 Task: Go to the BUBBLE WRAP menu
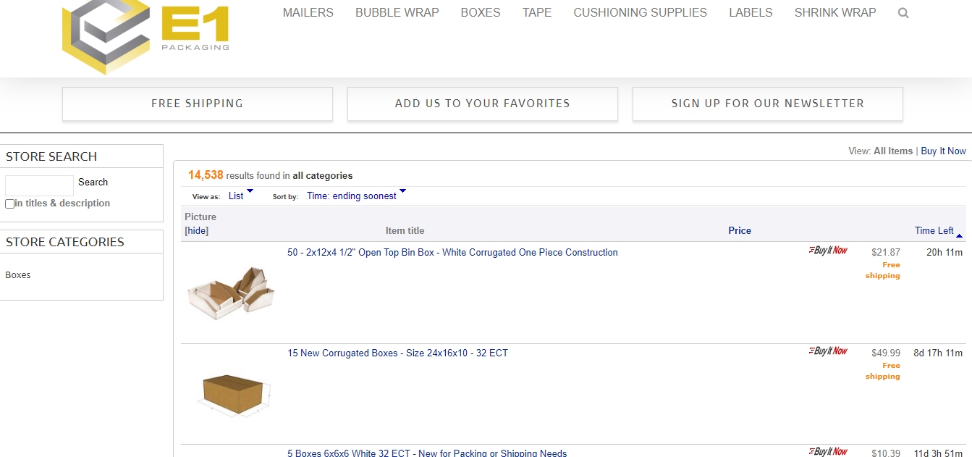(397, 13)
